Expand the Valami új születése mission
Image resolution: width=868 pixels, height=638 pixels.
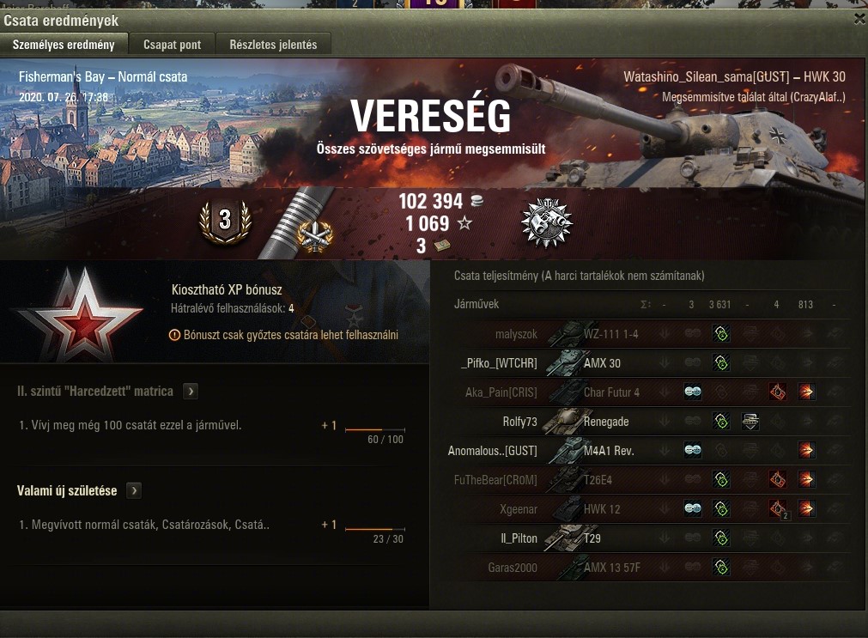click(134, 490)
